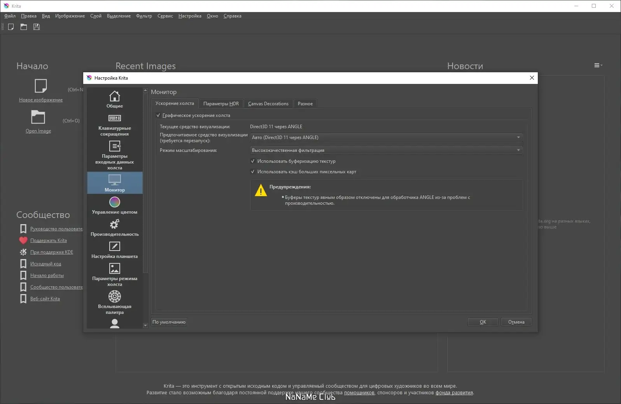Open Параметры входных данных холста section

(115, 155)
